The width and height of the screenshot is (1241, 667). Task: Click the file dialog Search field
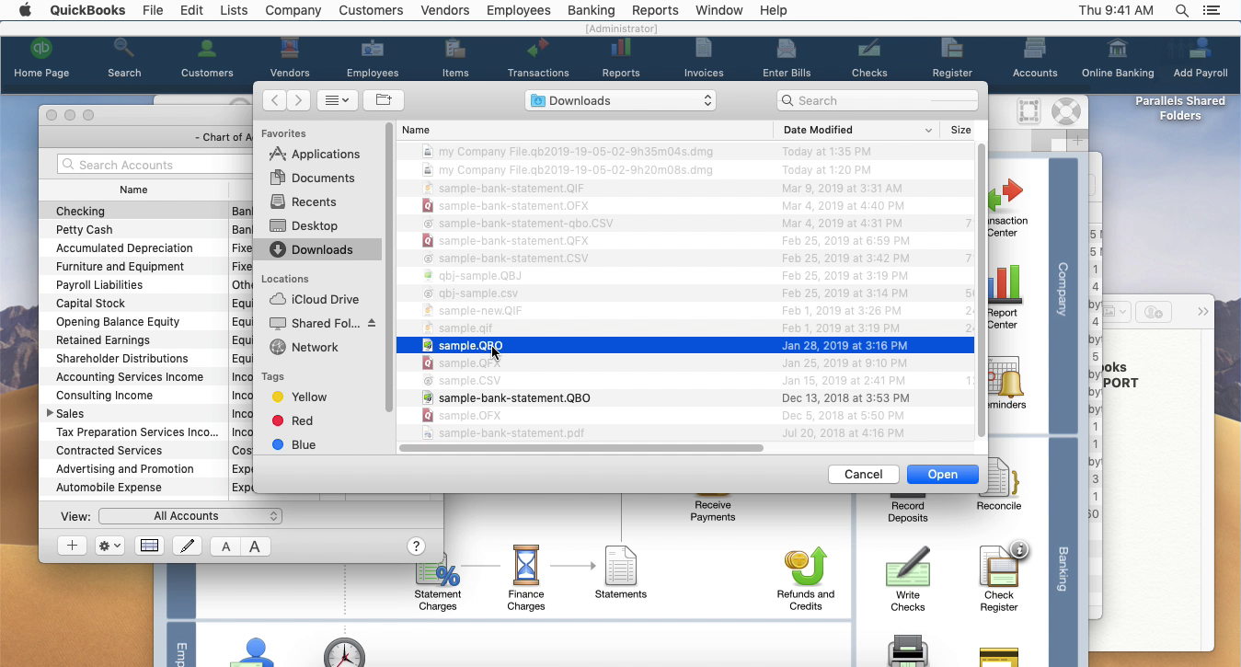point(878,100)
